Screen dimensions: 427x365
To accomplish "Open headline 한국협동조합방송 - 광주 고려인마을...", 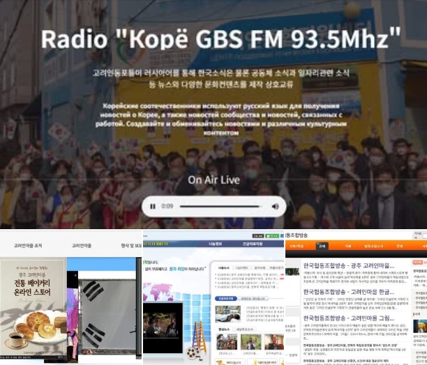I will 349,265.
